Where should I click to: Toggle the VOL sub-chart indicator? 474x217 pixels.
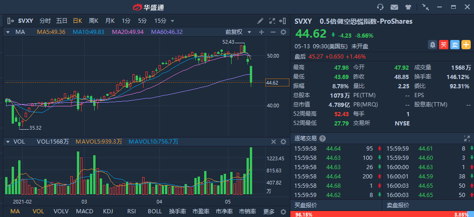pos(38,211)
